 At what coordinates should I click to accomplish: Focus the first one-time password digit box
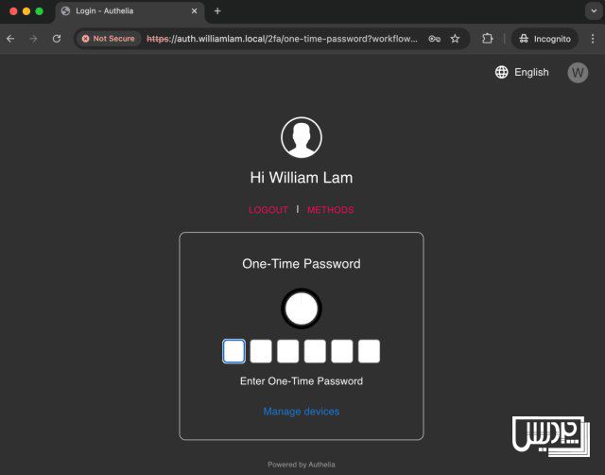tap(233, 352)
